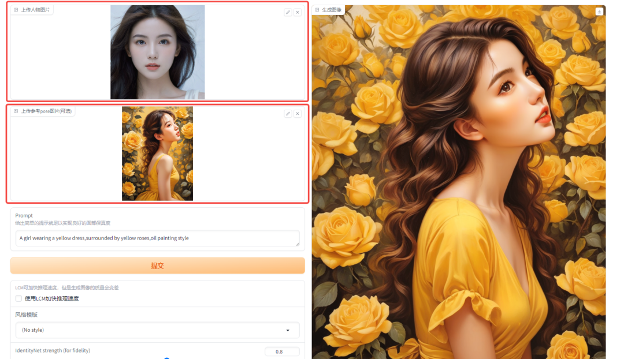Click the image icon beside 上传参考pose图片 label
Viewport: 624px width, 359px height.
16,111
